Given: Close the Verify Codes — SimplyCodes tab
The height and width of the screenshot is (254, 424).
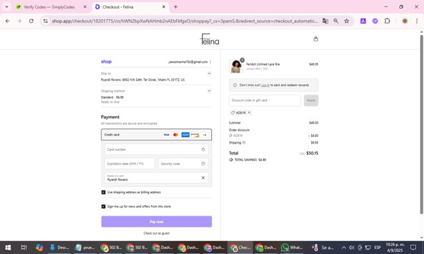Looking at the screenshot, I should 85,7.
